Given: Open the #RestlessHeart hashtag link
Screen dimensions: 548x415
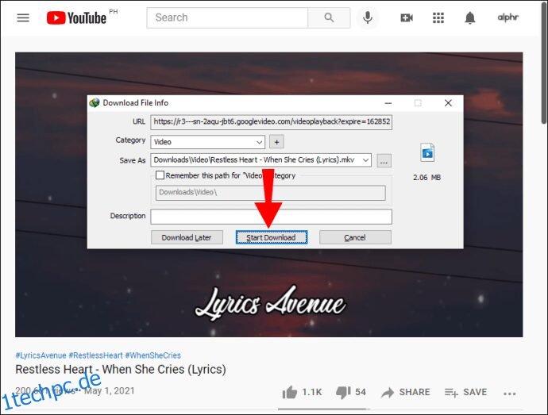Looking at the screenshot, I should point(96,355).
